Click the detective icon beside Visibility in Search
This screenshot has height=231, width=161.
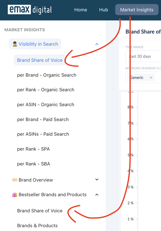pos(15,44)
